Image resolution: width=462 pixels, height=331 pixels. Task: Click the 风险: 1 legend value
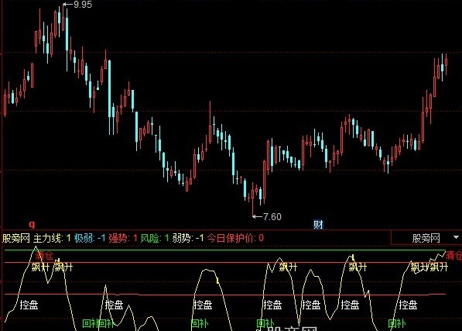pos(155,238)
